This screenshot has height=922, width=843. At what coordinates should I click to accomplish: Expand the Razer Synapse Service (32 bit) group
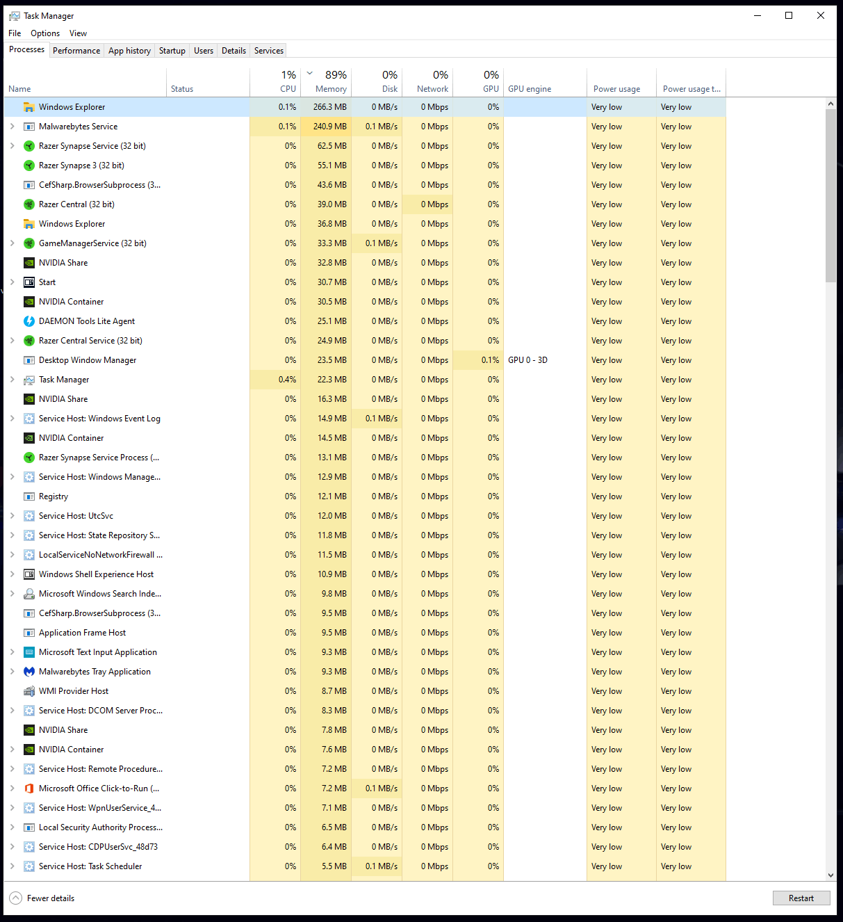[x=12, y=146]
